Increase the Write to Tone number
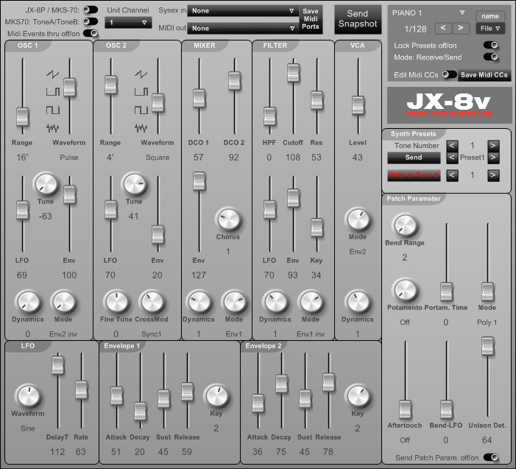 (493, 175)
